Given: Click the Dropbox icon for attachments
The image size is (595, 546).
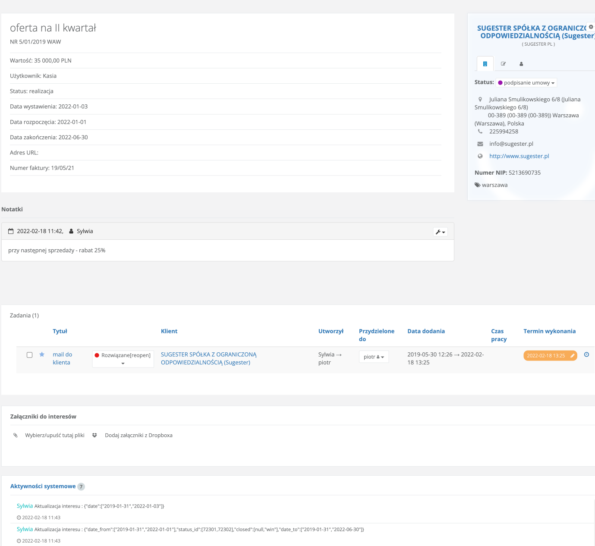Looking at the screenshot, I should [94, 435].
